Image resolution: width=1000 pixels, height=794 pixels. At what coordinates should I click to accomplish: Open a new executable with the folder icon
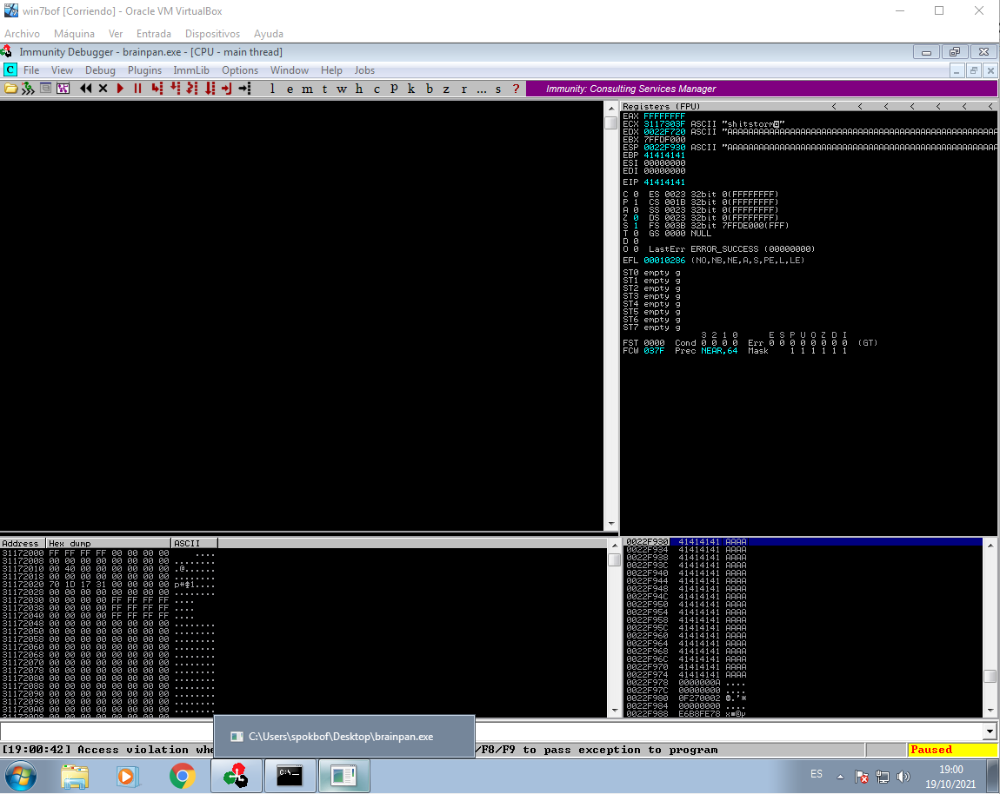click(x=11, y=88)
